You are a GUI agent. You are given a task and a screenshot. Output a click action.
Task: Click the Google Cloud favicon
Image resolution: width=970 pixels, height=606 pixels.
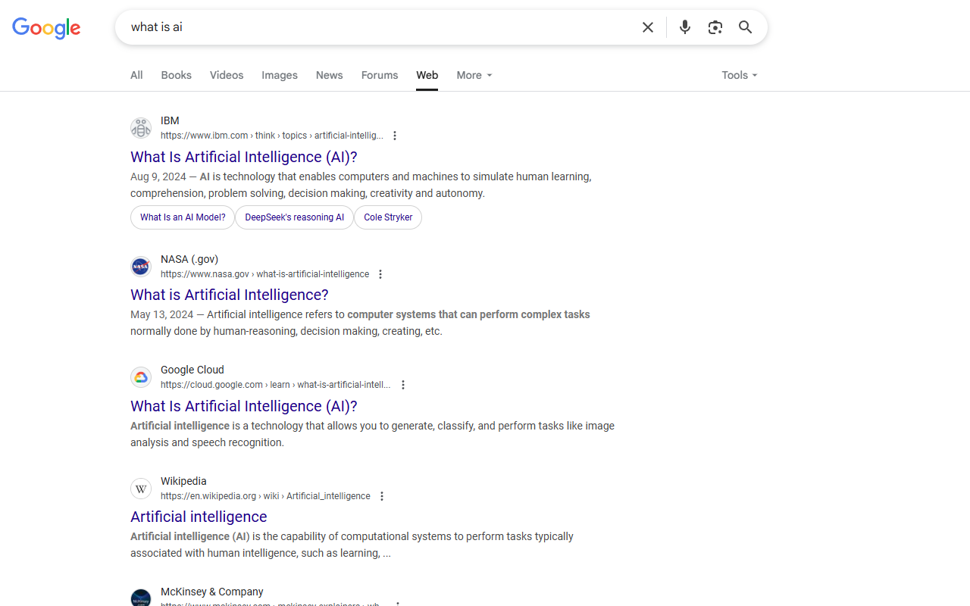click(141, 376)
